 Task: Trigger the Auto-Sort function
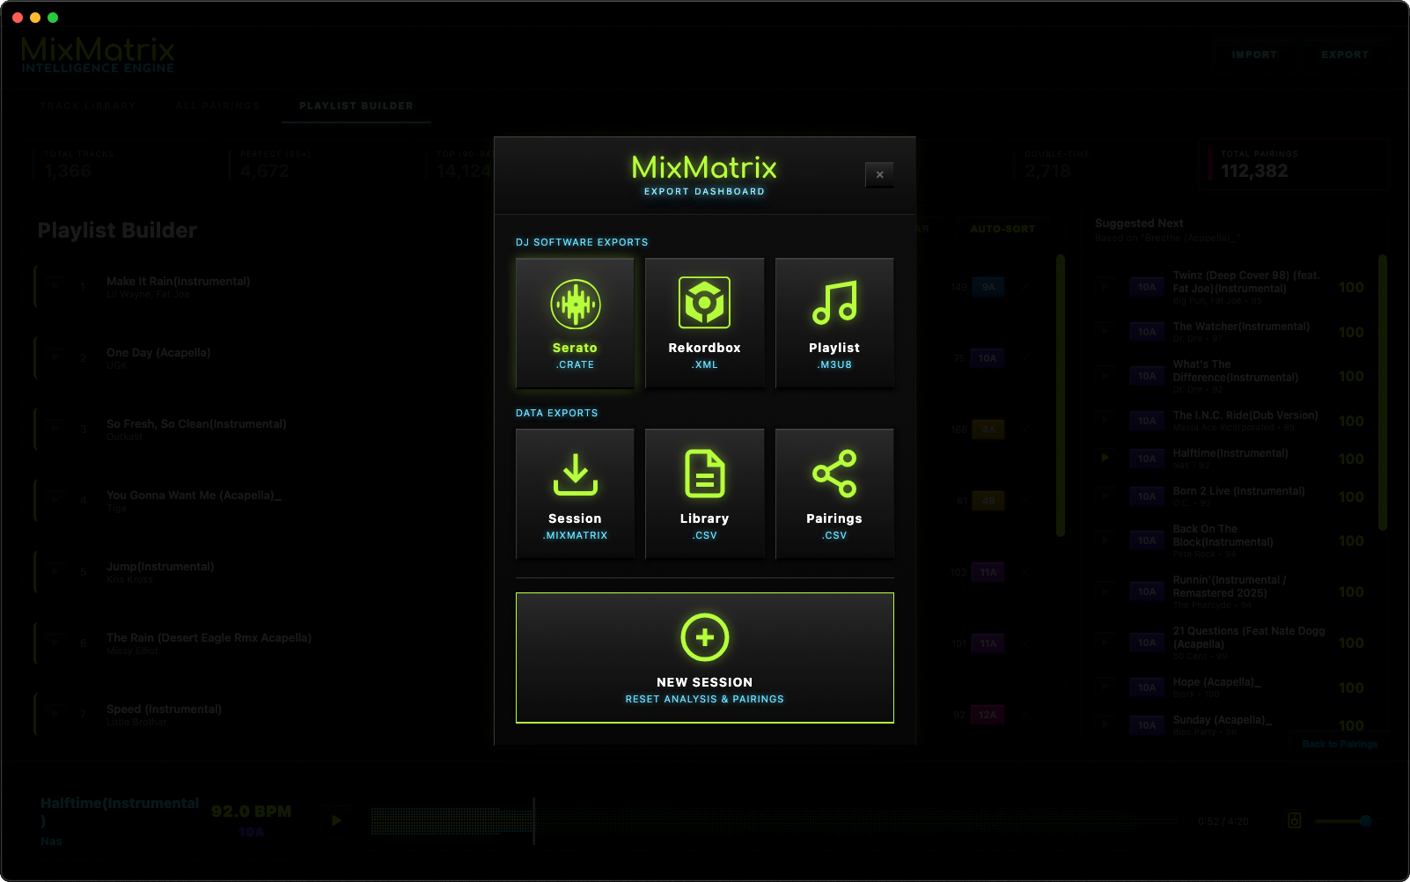coord(1003,229)
